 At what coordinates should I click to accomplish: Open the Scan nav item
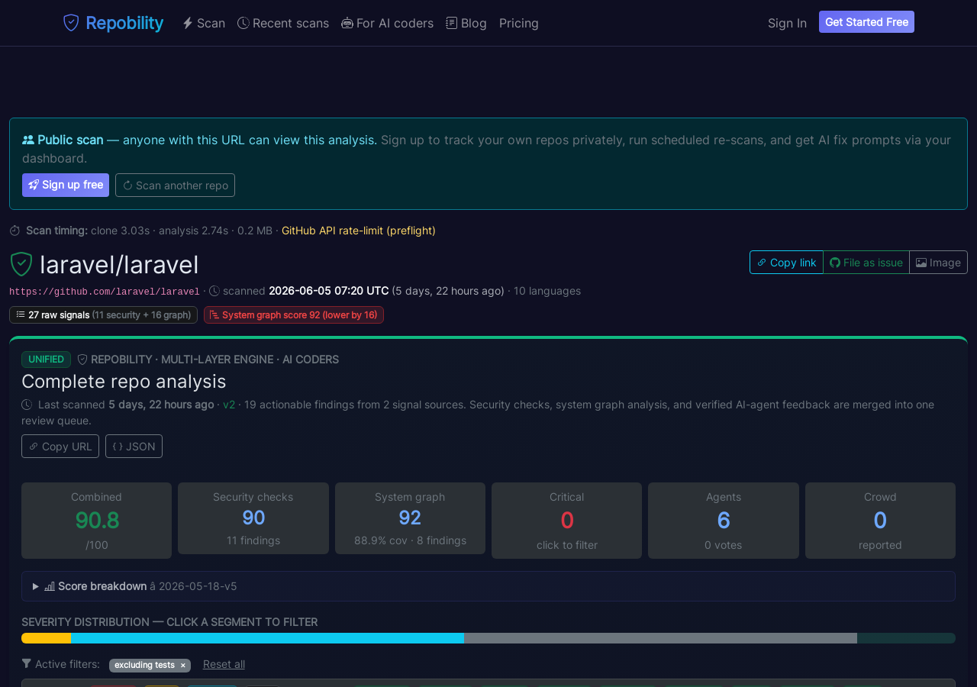[204, 23]
